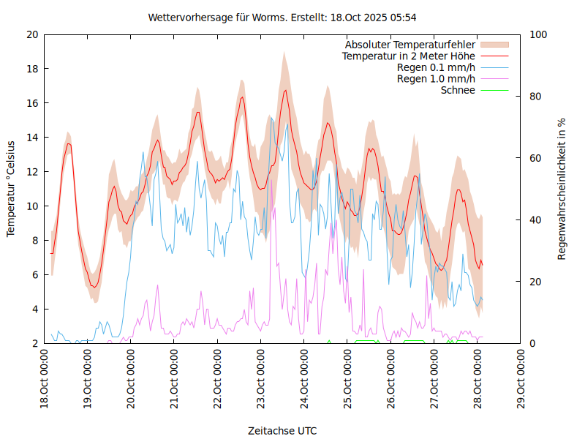Click the Regen 0.1 mm/h legend line sample
Viewport: 585px width, 439px height.
[x=494, y=67]
